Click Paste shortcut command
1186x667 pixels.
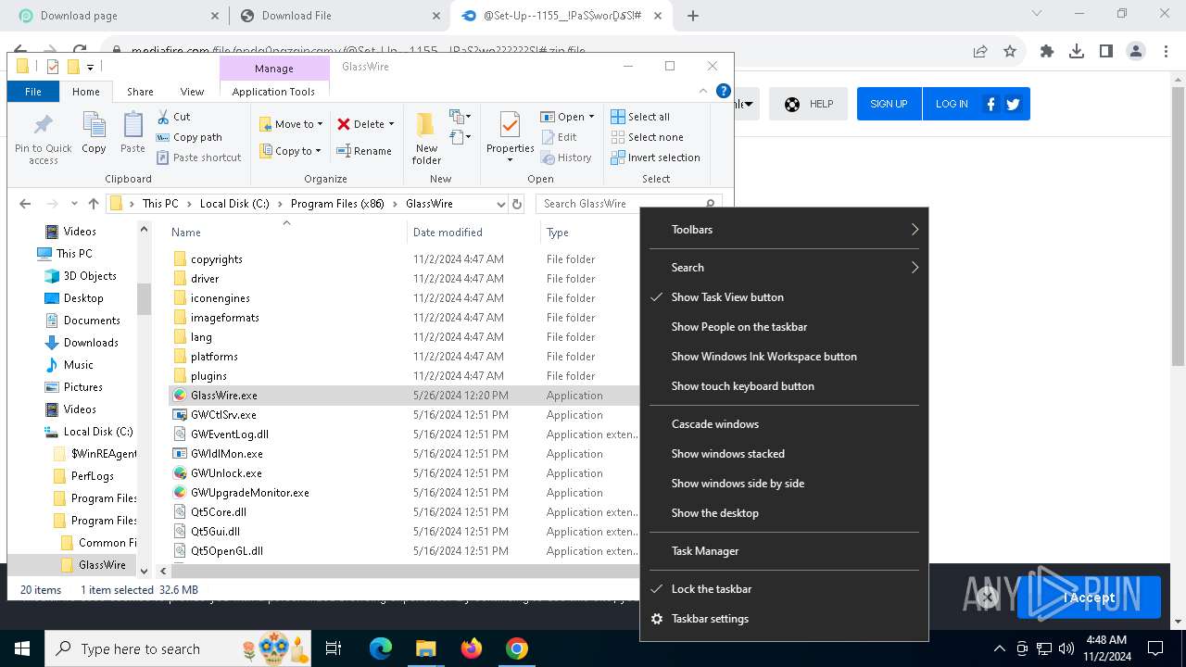pos(198,157)
